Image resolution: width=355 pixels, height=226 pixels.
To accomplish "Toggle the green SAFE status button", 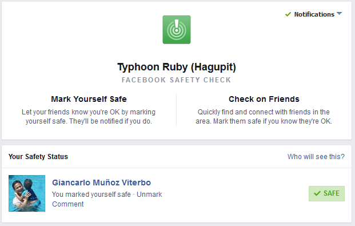I will [x=326, y=193].
